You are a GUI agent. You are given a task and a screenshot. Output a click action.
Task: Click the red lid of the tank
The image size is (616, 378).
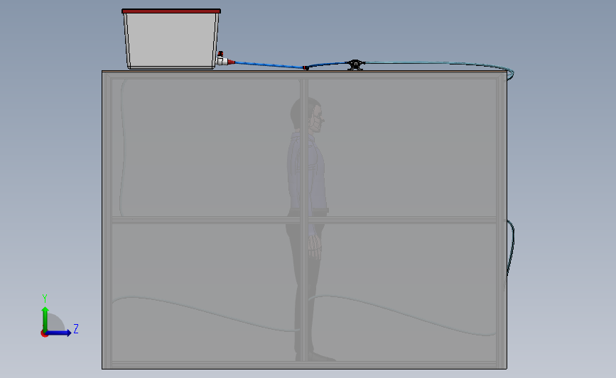[171, 11]
